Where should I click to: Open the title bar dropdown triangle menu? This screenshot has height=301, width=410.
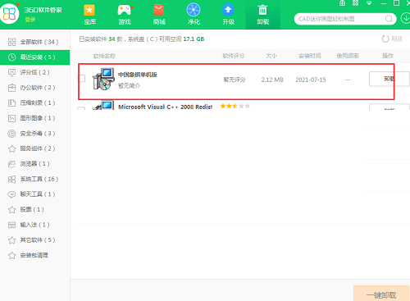point(369,3)
